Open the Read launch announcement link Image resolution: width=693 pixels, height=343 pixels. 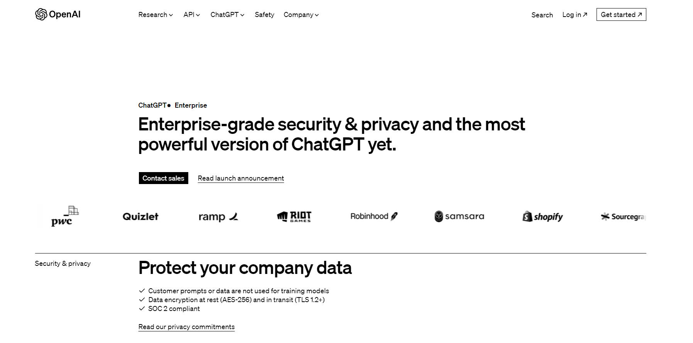pyautogui.click(x=240, y=178)
